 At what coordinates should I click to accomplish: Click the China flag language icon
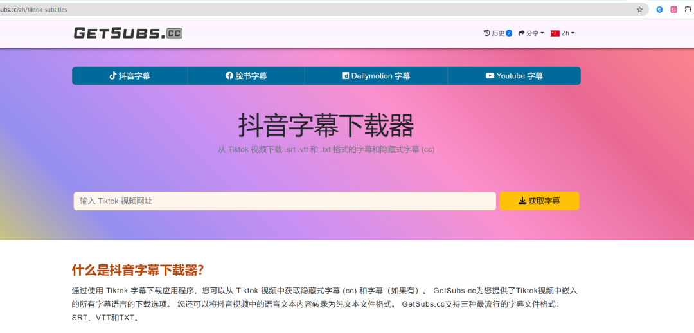[555, 33]
